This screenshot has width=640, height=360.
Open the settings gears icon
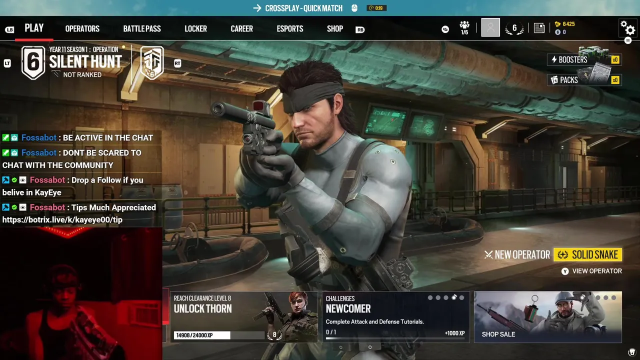pos(627,27)
